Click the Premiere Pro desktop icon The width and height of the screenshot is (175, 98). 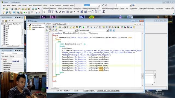(x=53, y=17)
